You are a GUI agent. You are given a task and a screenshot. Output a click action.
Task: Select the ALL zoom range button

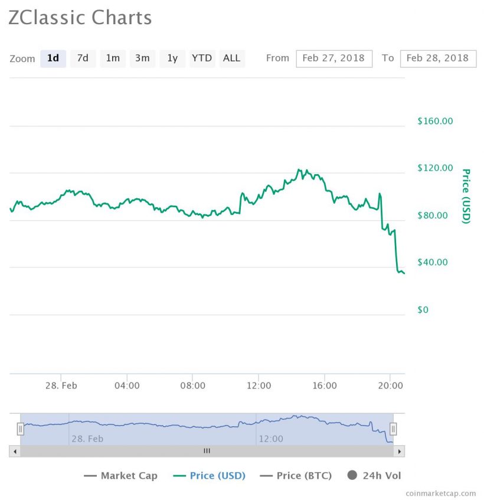(x=231, y=58)
